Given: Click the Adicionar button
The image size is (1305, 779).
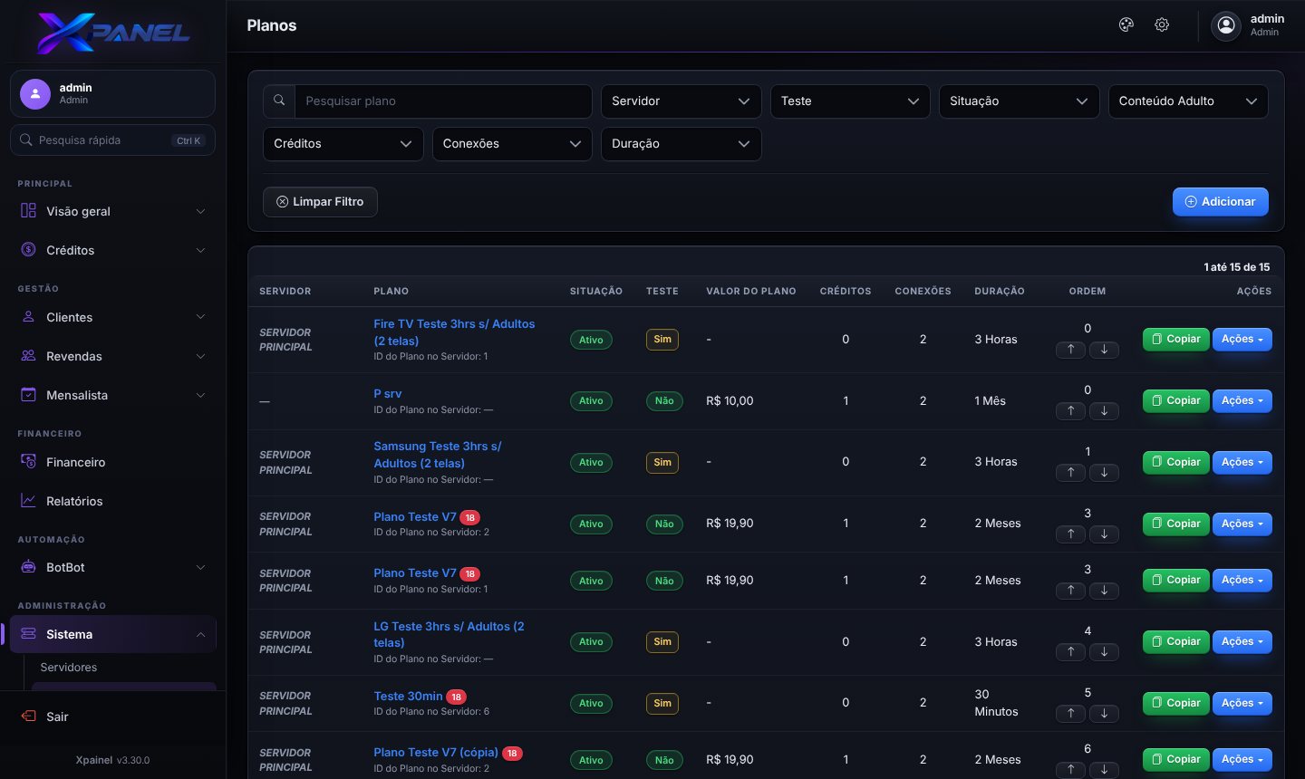Looking at the screenshot, I should point(1220,202).
